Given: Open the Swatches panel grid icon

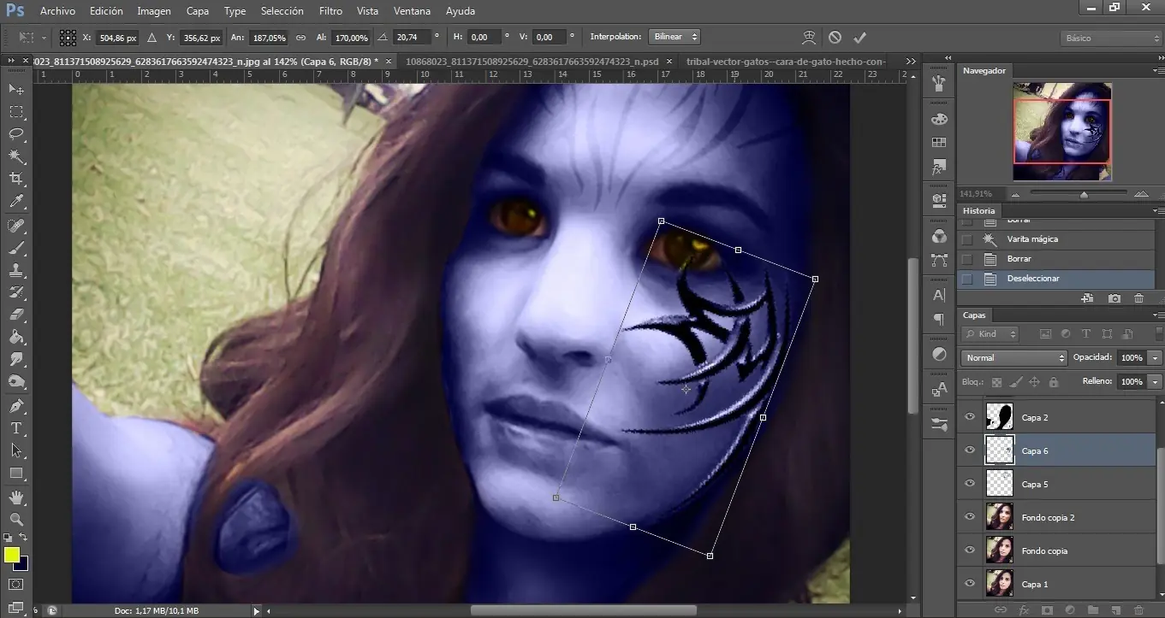Looking at the screenshot, I should pyautogui.click(x=939, y=143).
